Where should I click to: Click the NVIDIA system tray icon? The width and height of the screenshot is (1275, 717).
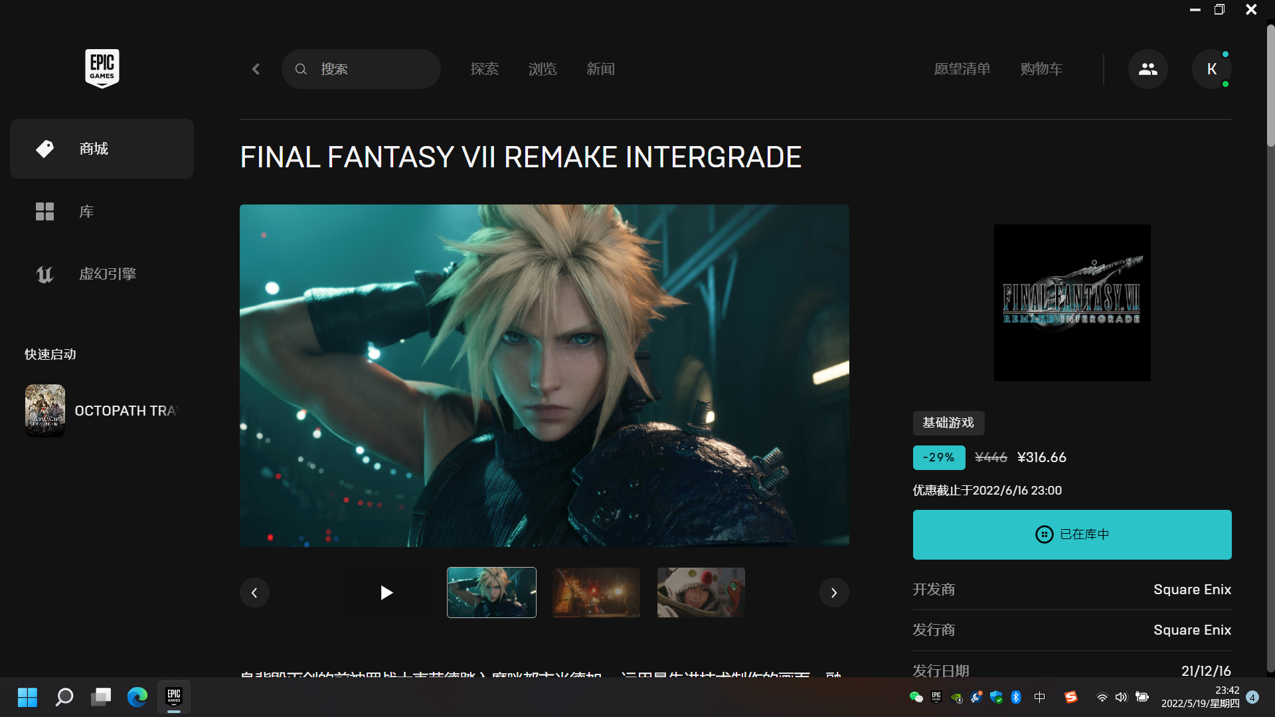pos(957,697)
